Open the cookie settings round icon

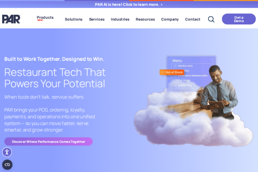pos(7,165)
